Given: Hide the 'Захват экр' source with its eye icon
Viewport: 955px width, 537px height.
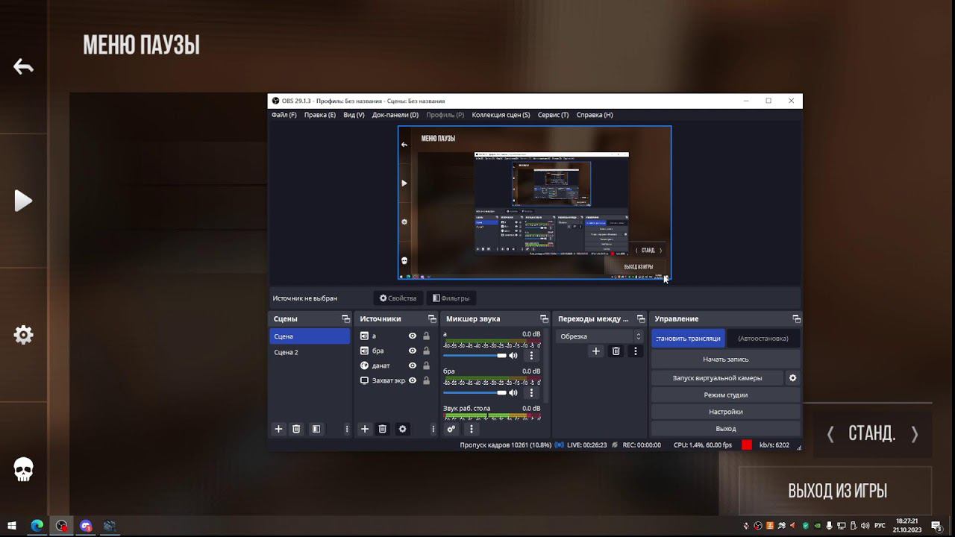Looking at the screenshot, I should point(412,380).
